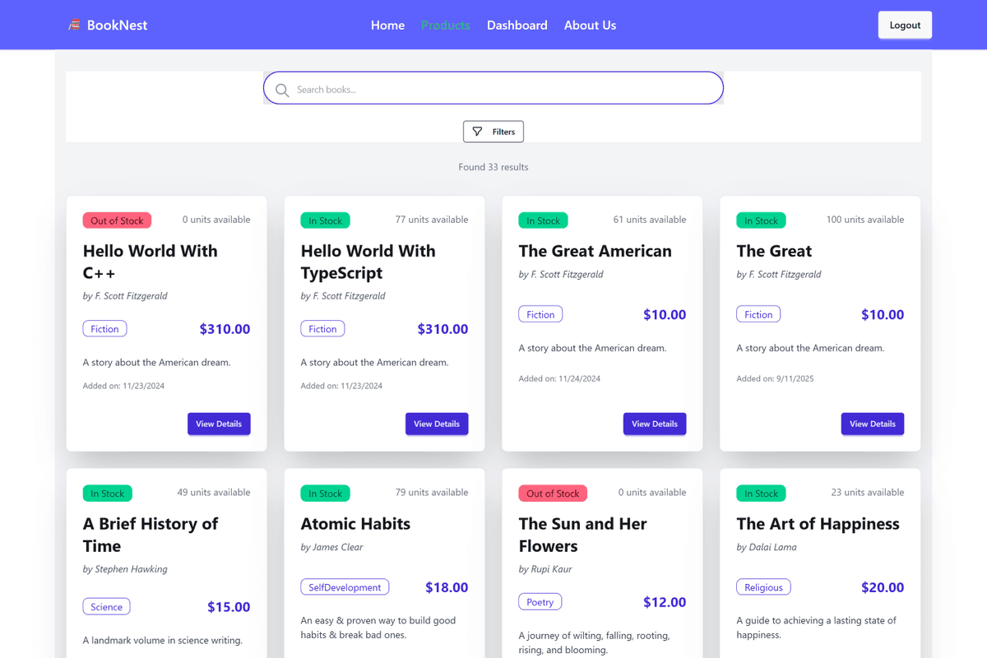This screenshot has height=658, width=987.
Task: View details for Hello World With TypeScript
Action: point(437,424)
